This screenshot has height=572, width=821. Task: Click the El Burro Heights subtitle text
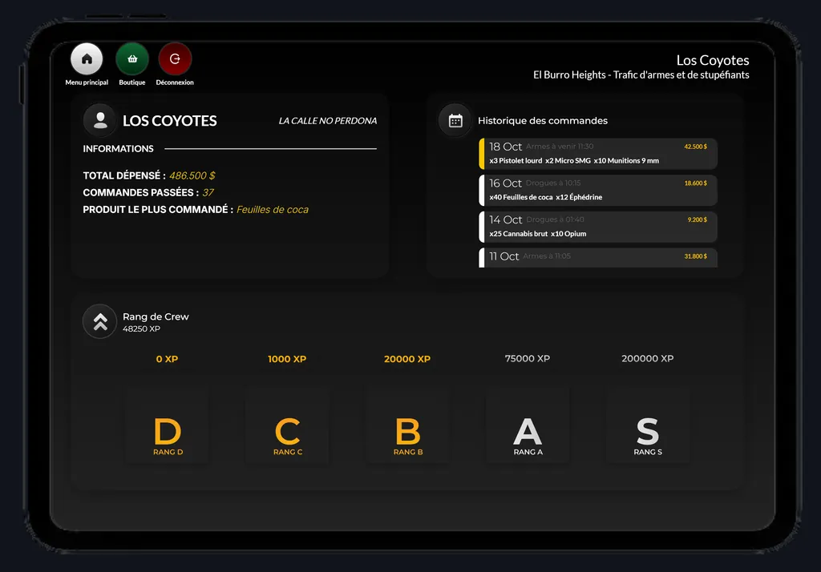(x=641, y=75)
